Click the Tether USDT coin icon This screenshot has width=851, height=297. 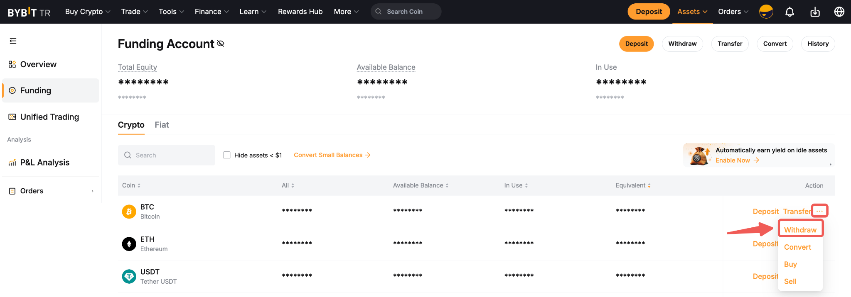[129, 276]
